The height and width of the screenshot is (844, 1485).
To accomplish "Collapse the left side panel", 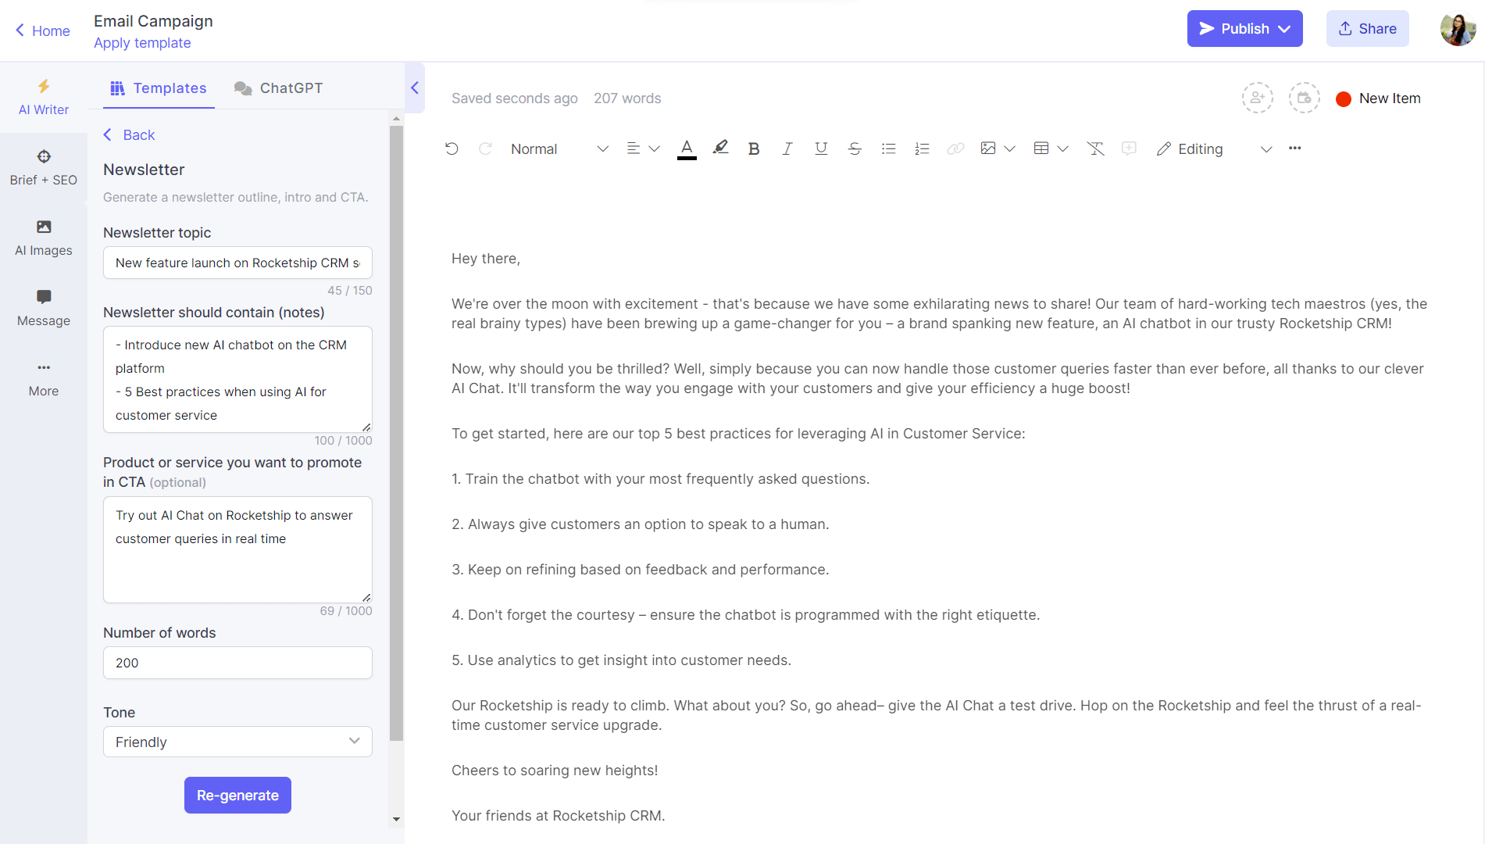I will point(415,88).
